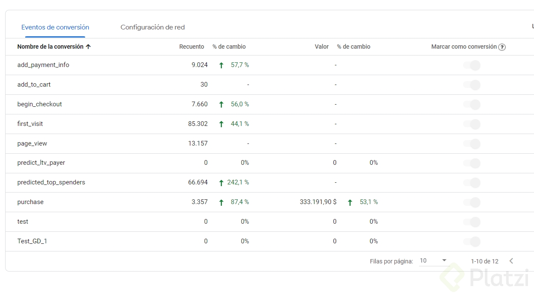Click green up arrow in purchase Recuento row
This screenshot has width=534, height=295.
tap(221, 202)
